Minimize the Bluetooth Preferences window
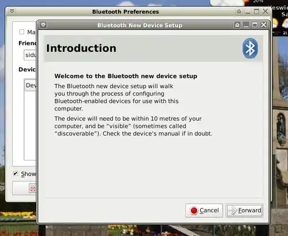This screenshot has height=236, width=288. pyautogui.click(x=248, y=12)
